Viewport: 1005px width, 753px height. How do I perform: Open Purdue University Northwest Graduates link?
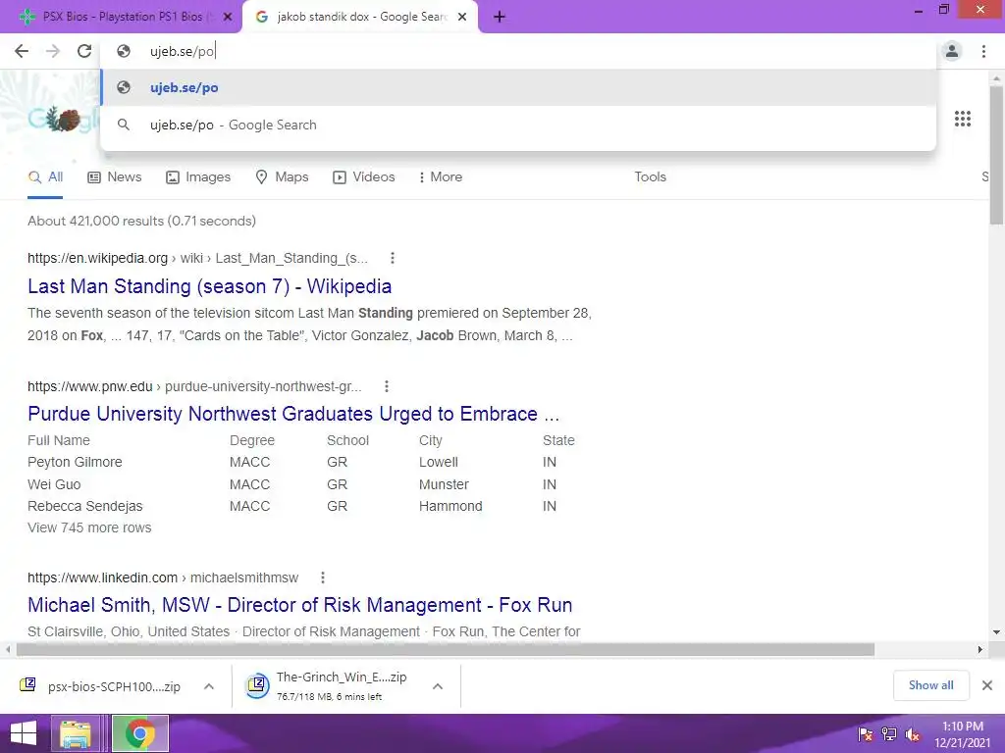click(293, 414)
